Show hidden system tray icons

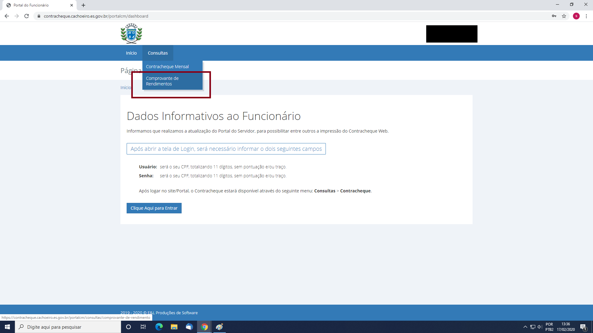[525, 327]
